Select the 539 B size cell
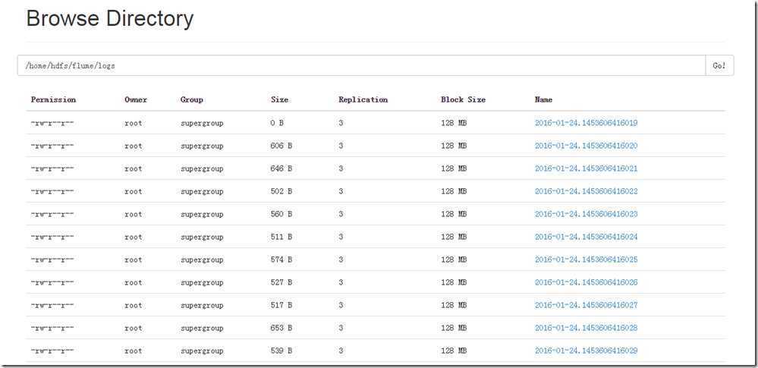Image resolution: width=758 pixels, height=368 pixels. [281, 351]
